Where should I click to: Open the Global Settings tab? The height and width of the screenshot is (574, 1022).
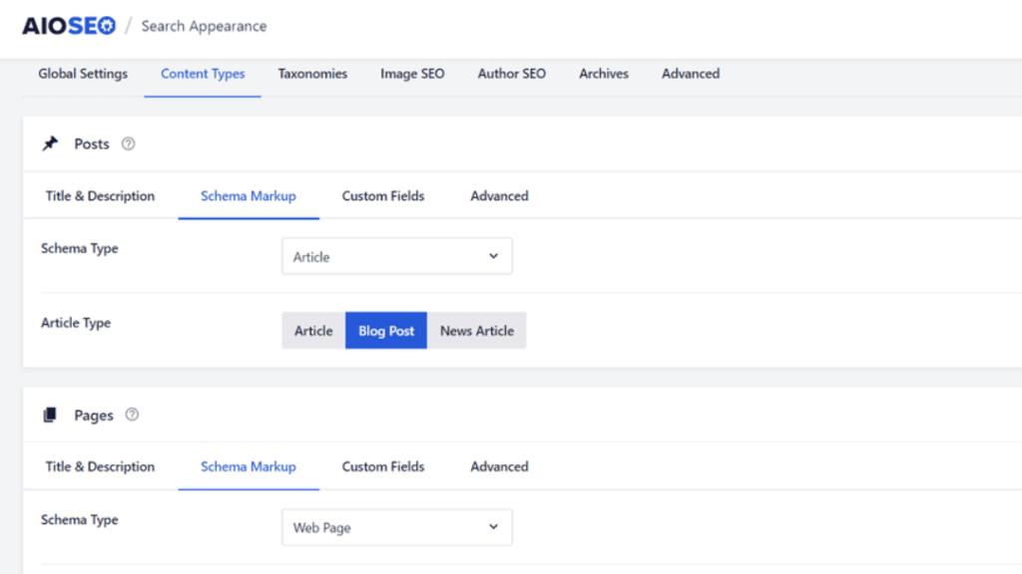click(x=83, y=74)
